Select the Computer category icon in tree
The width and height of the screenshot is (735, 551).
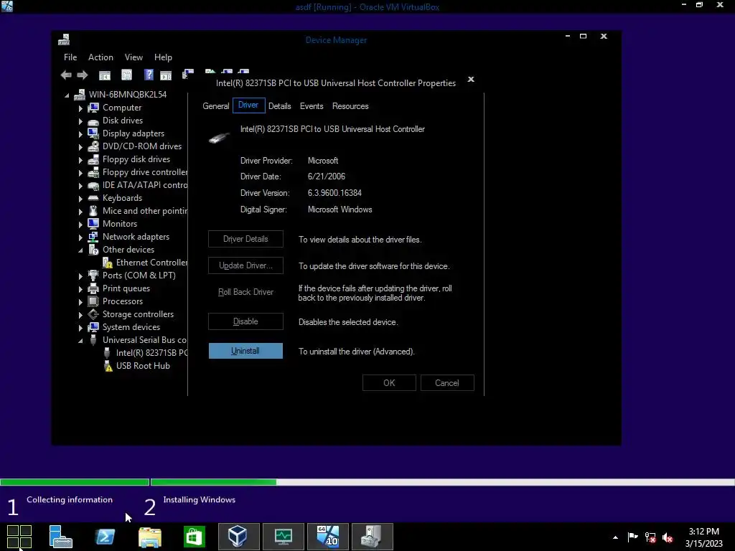pyautogui.click(x=93, y=108)
